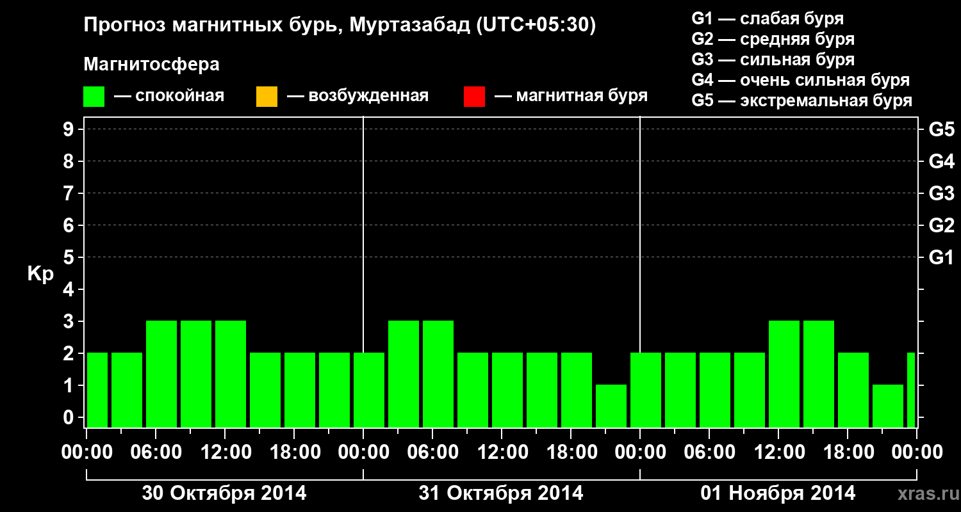The width and height of the screenshot is (961, 512).
Task: Click the '— спокойная' legend label
Action: (169, 96)
